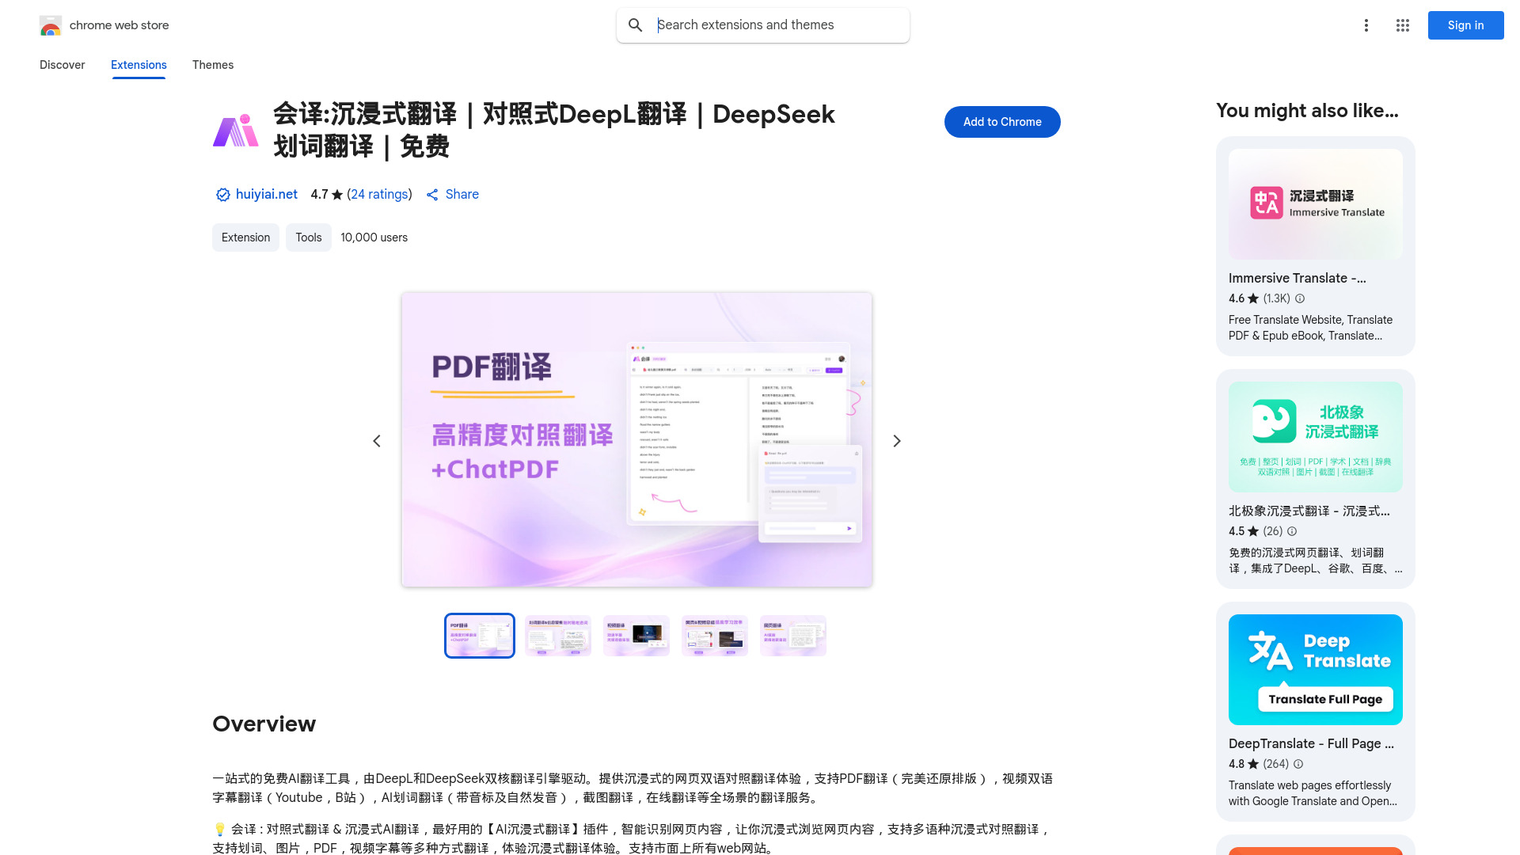This screenshot has width=1520, height=855.
Task: Open the huiyiai.net publisher link
Action: click(x=267, y=195)
